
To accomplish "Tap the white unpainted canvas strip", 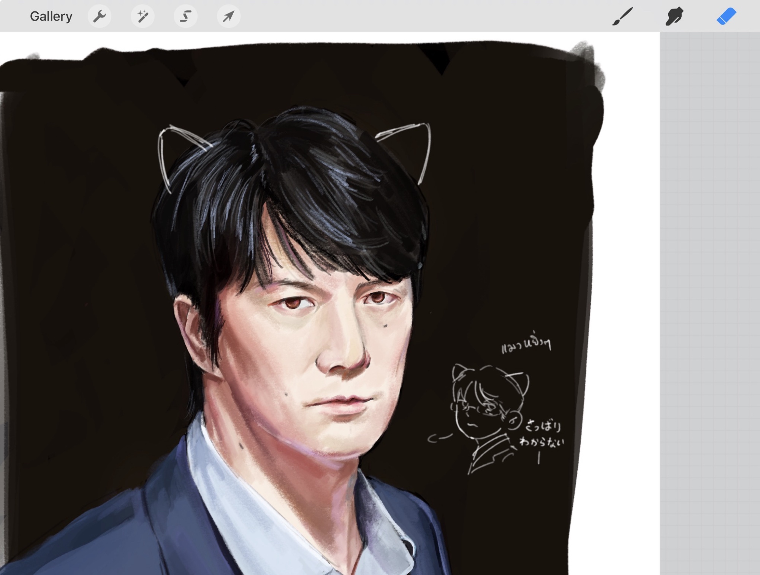I will click(x=627, y=304).
